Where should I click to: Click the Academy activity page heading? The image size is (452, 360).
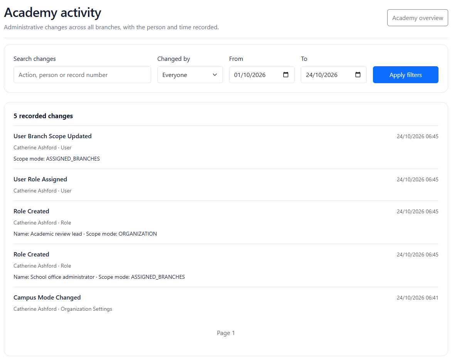pos(52,13)
